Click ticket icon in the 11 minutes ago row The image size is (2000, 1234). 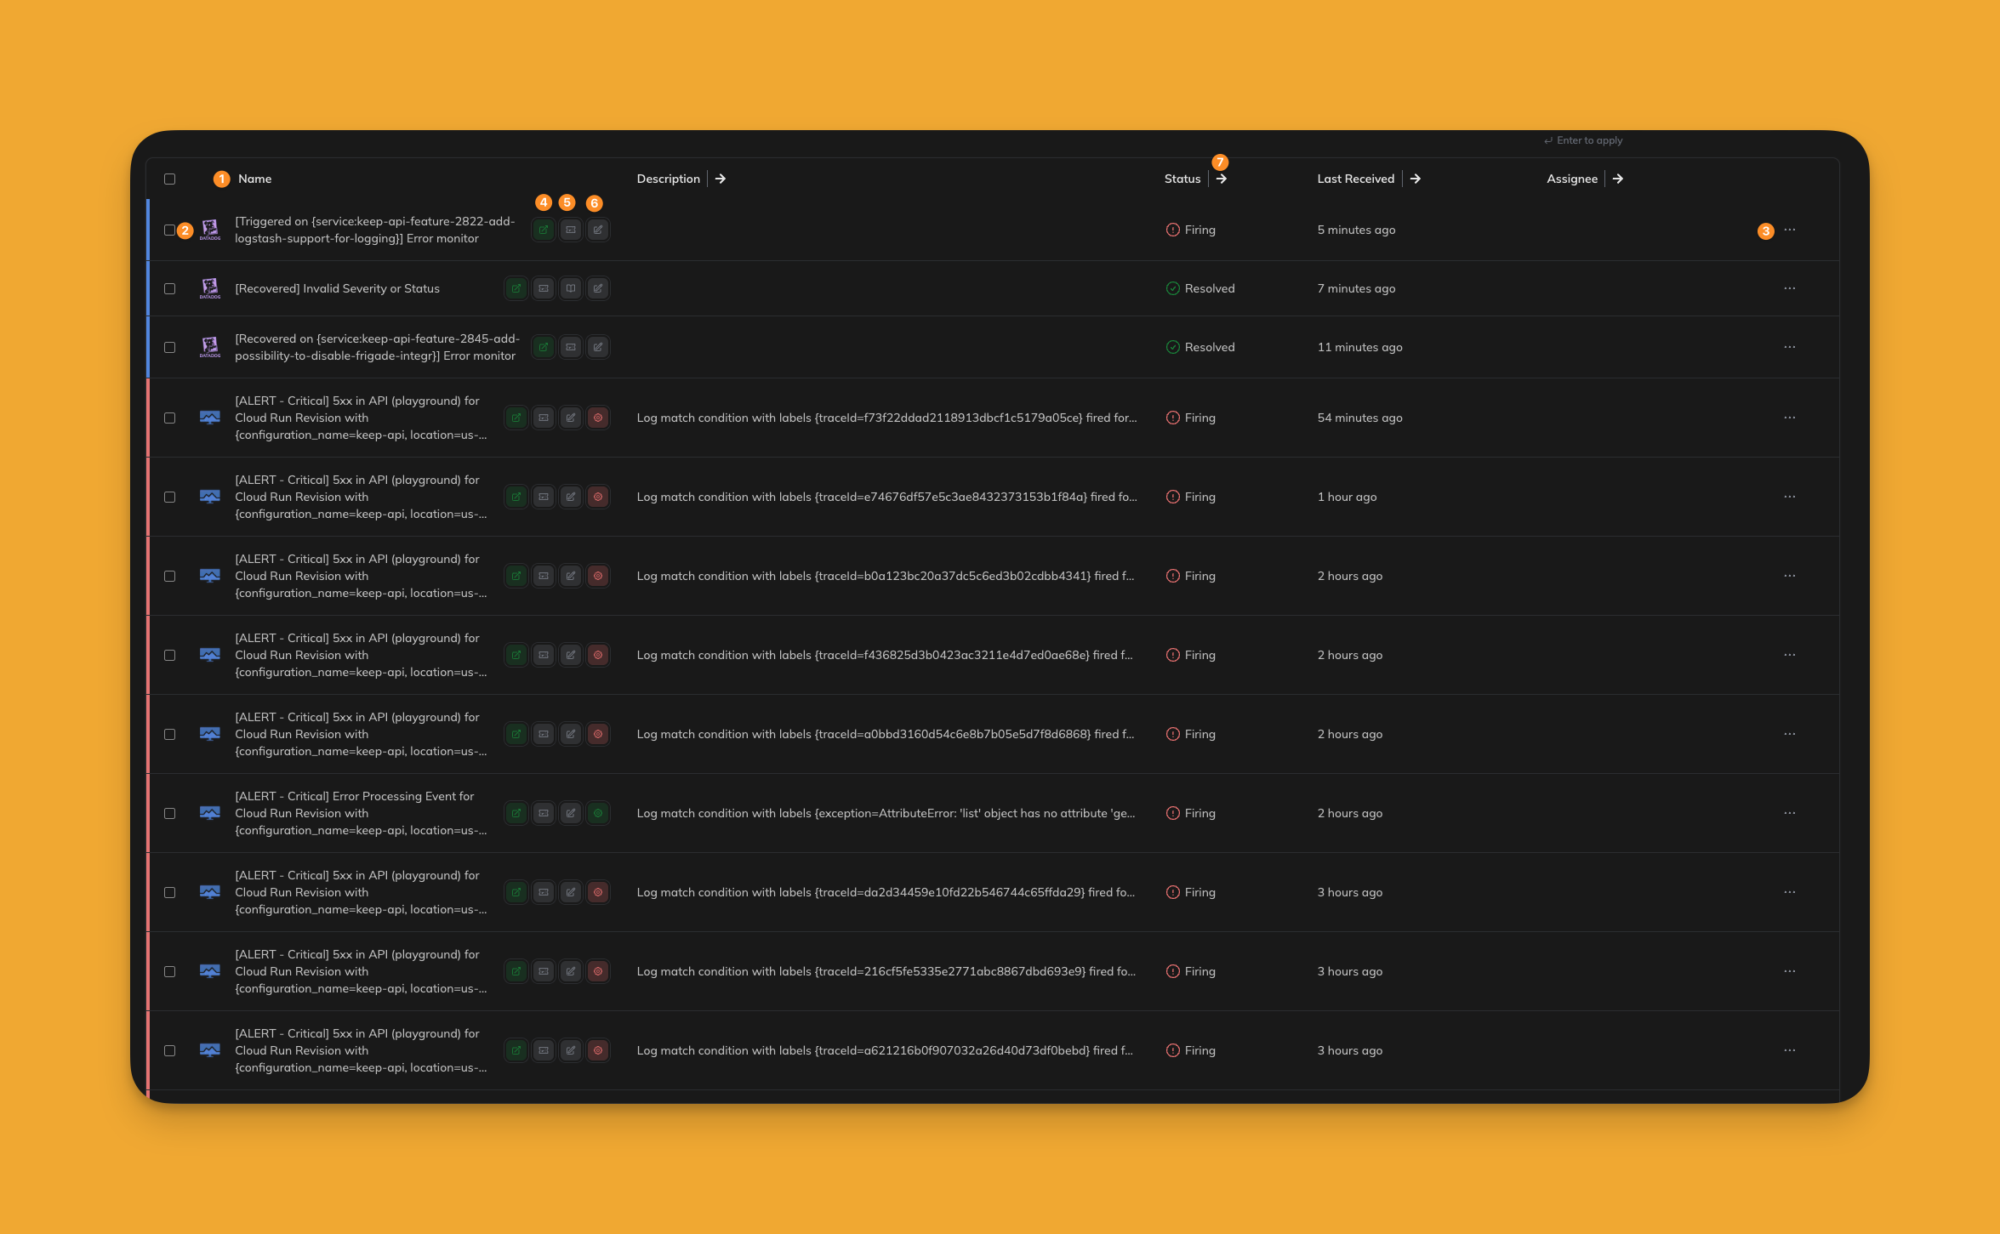(x=570, y=347)
